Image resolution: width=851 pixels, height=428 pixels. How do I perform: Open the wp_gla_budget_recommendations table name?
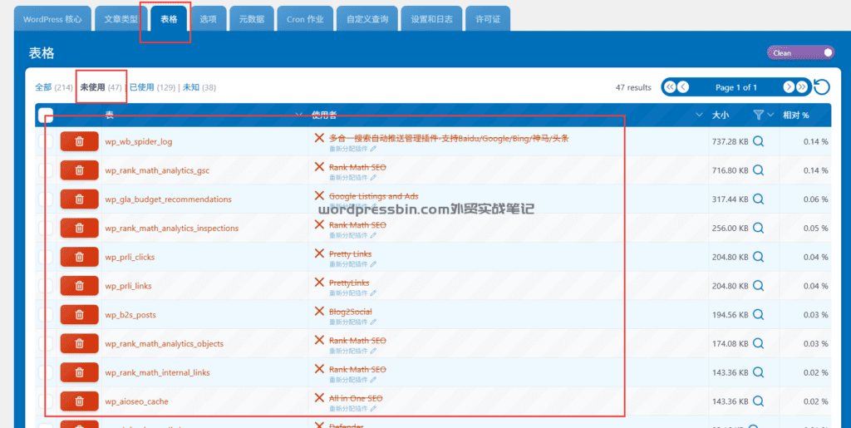click(168, 199)
